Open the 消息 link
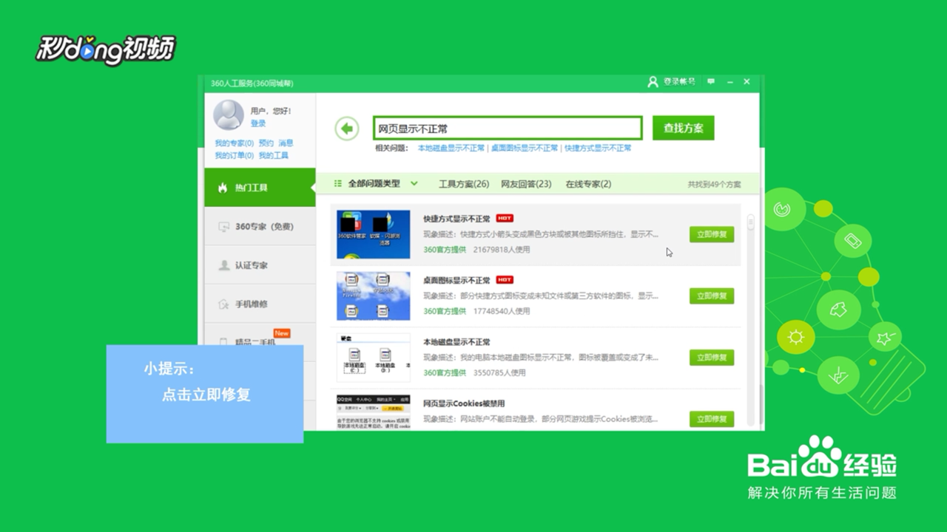 286,143
